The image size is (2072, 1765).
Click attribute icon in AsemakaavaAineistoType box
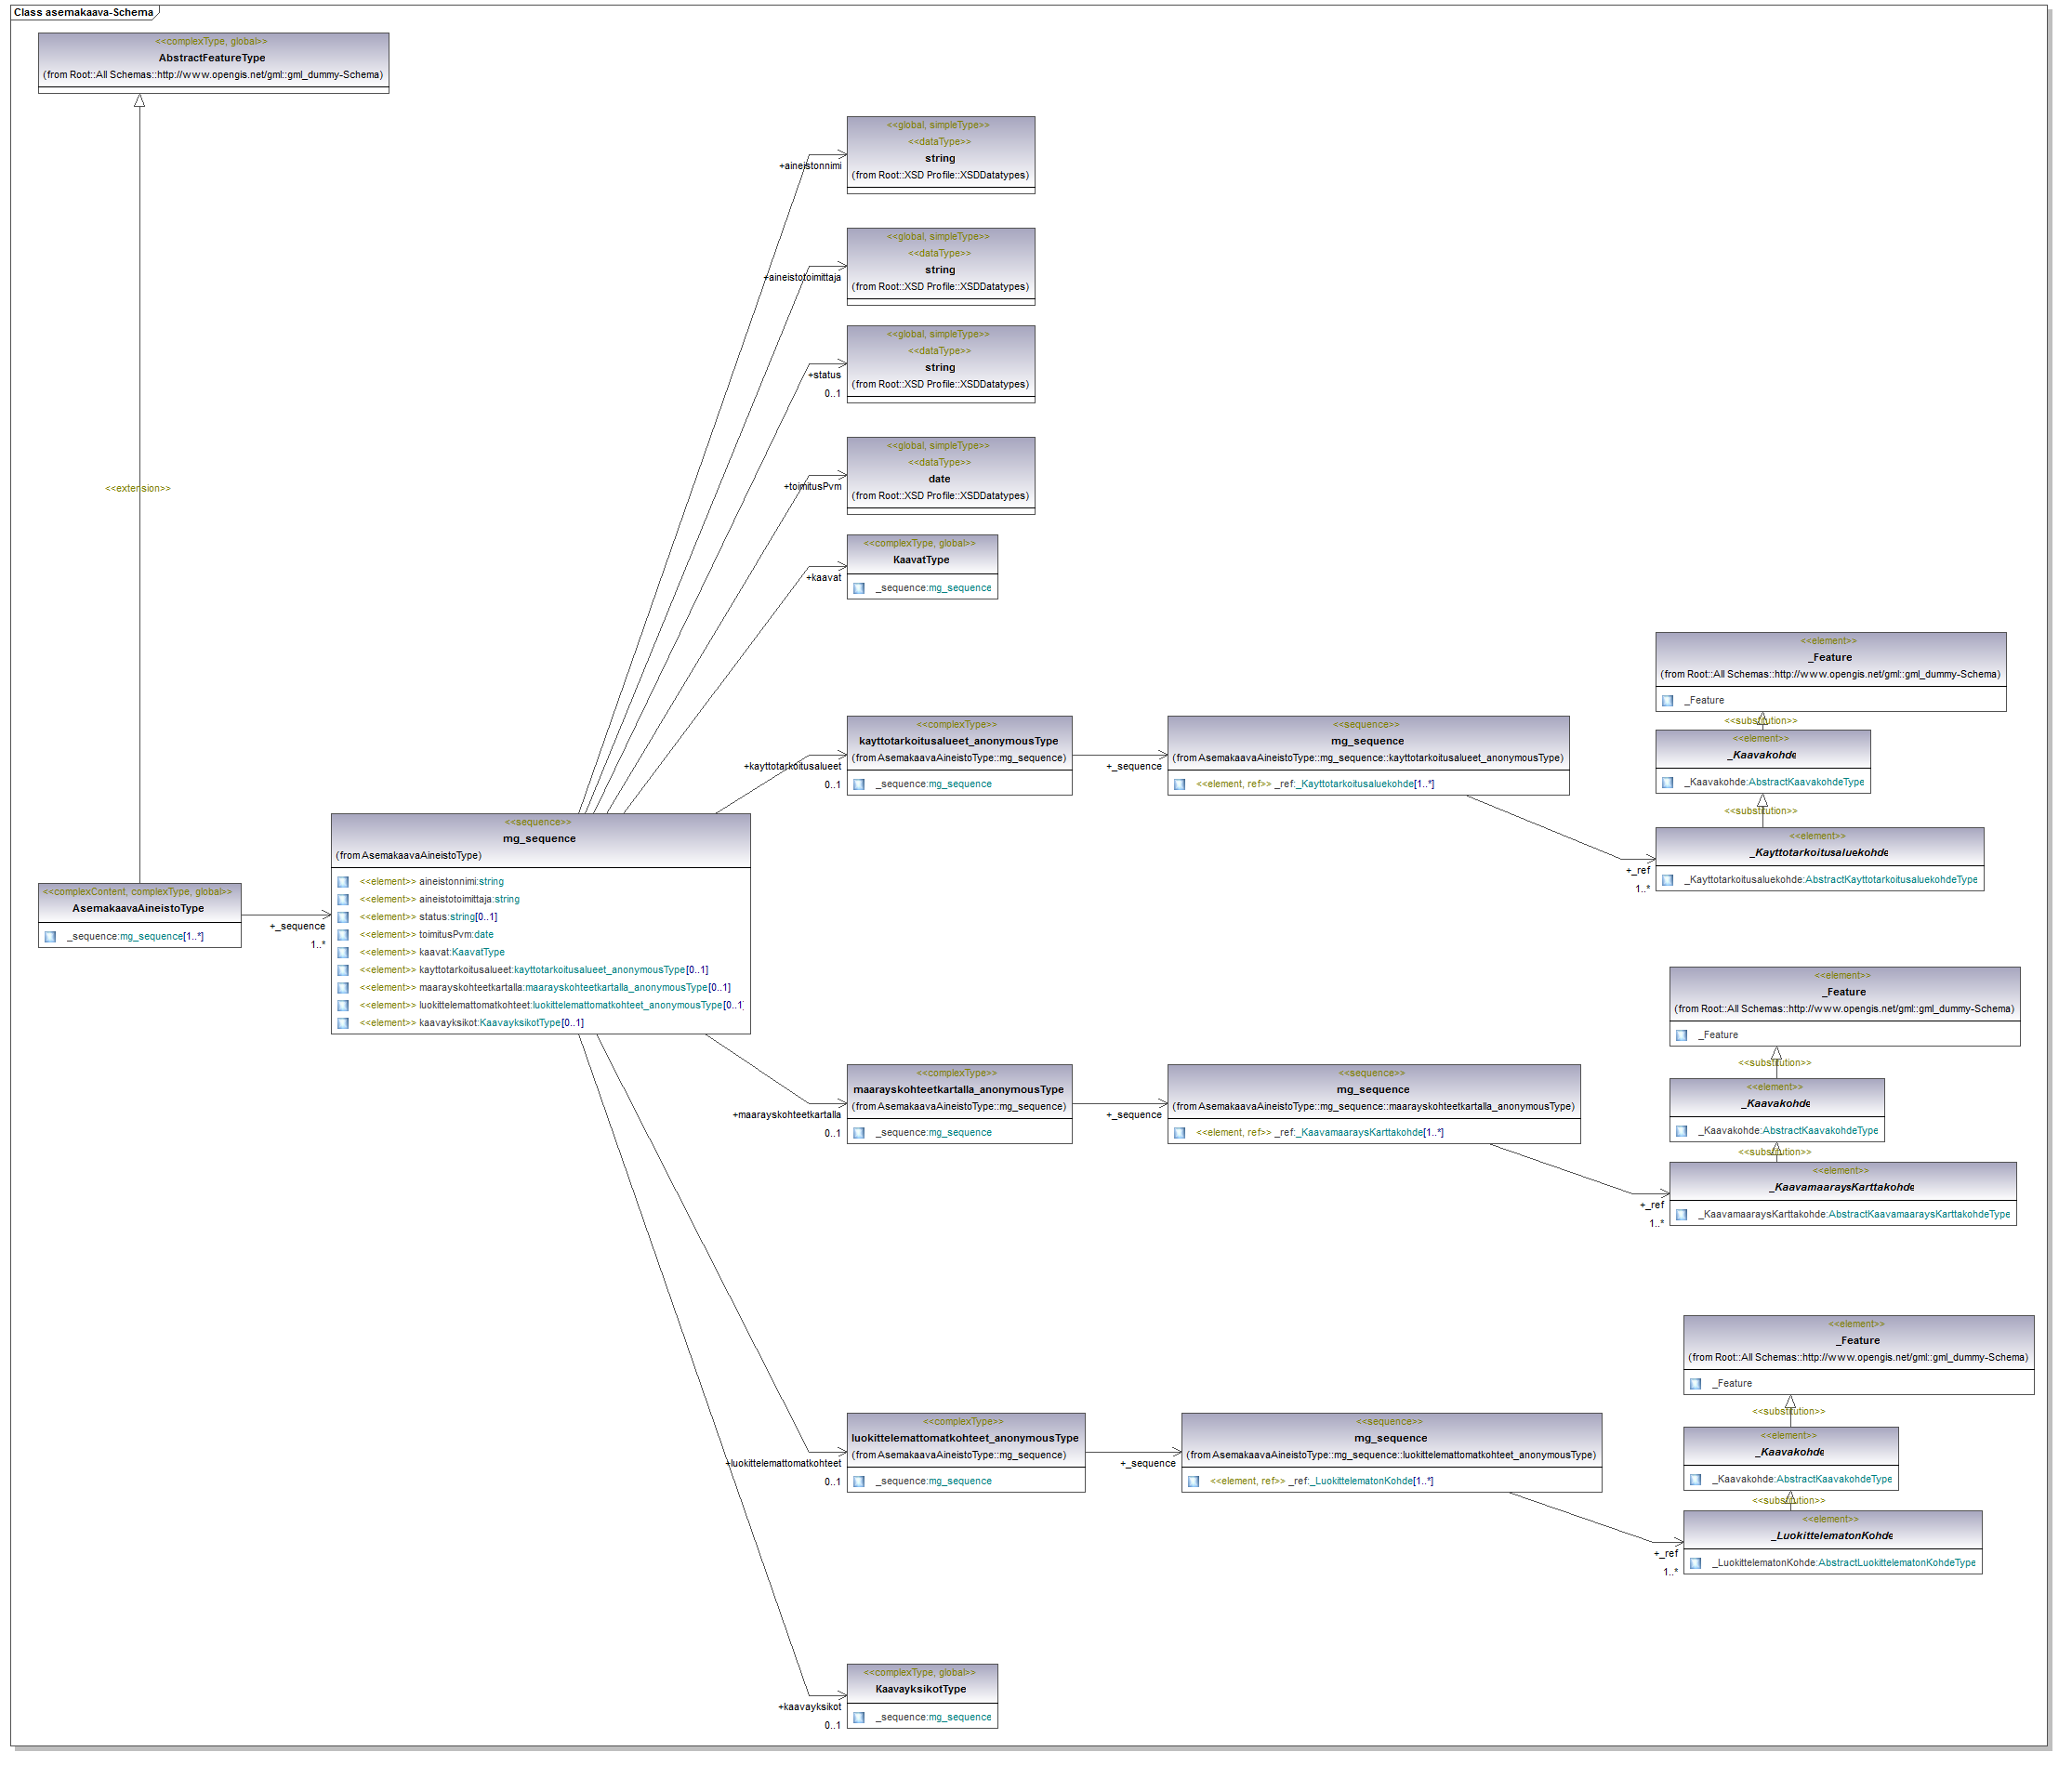click(50, 937)
